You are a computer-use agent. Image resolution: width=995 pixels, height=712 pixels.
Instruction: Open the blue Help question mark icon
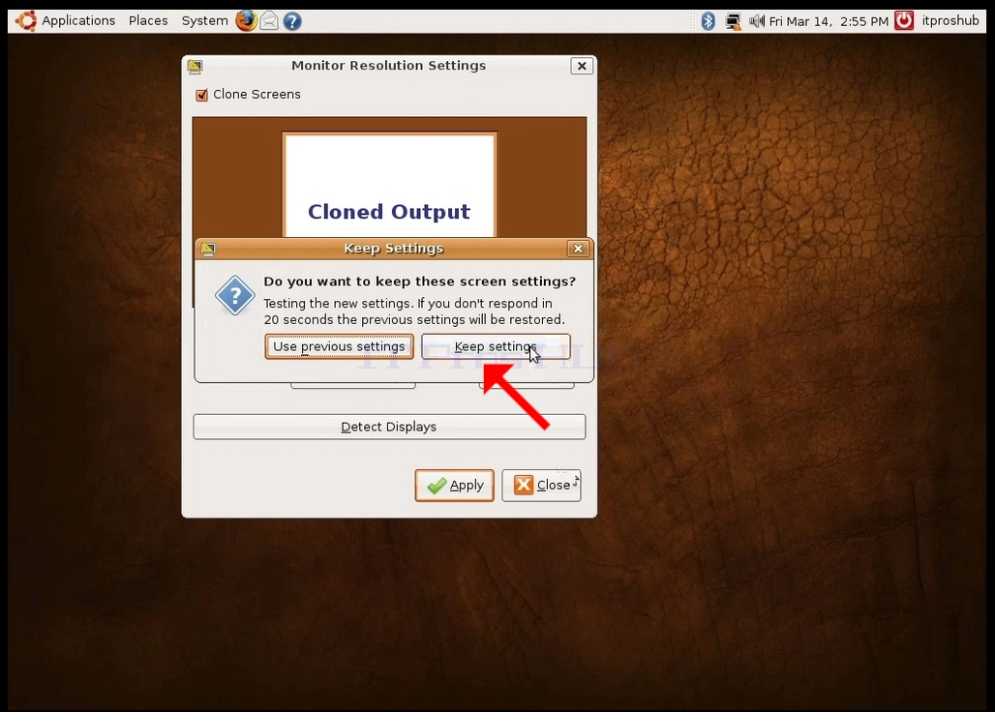click(292, 21)
